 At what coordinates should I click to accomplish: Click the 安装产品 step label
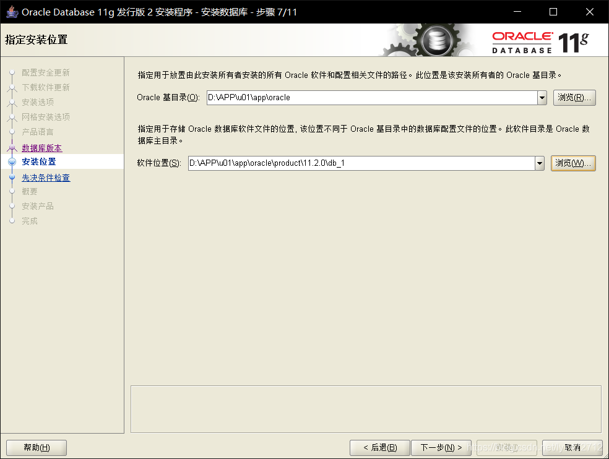(x=38, y=206)
